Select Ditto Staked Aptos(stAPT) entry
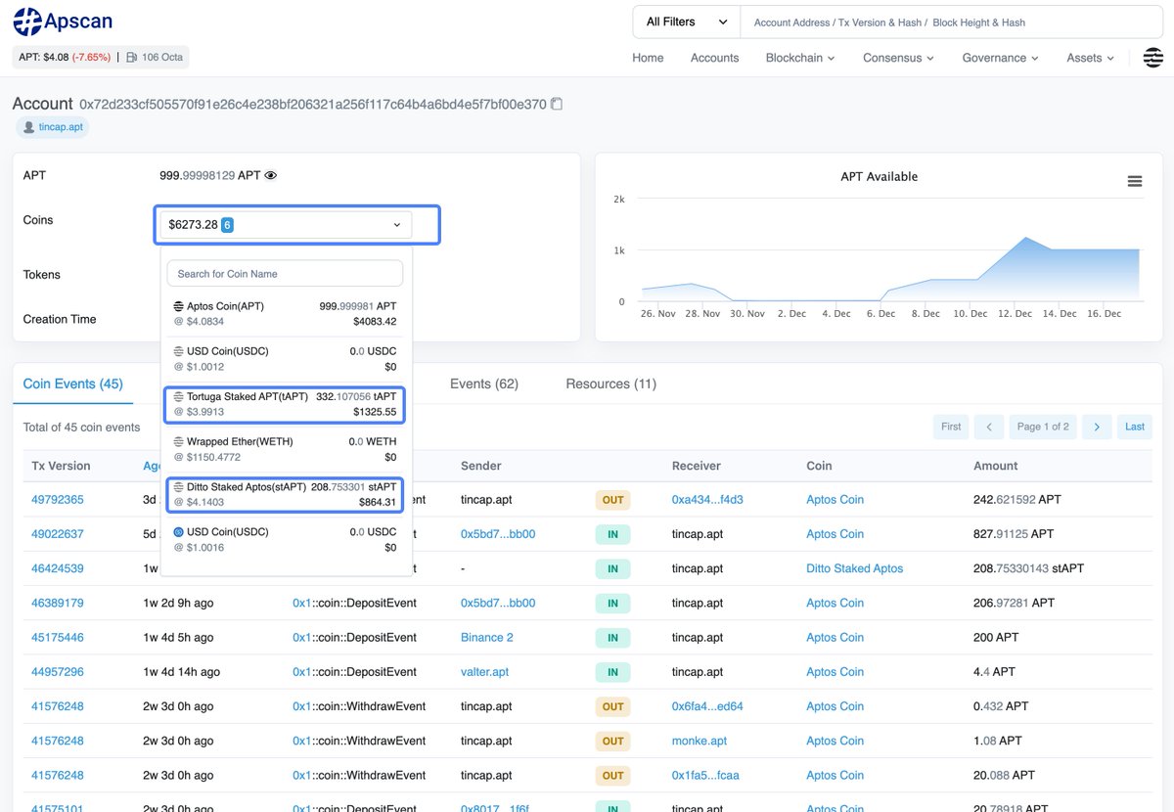The width and height of the screenshot is (1174, 812). 285,494
